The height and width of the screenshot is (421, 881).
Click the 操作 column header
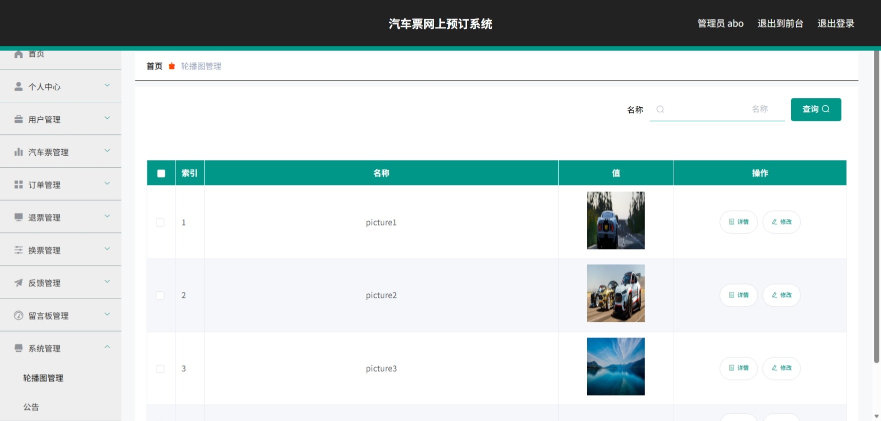click(760, 173)
